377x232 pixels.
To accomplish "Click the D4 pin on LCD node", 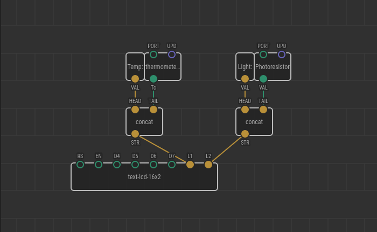I will [x=117, y=165].
